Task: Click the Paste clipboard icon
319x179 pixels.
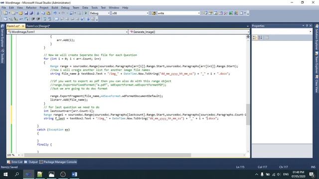Action: pos(48,13)
